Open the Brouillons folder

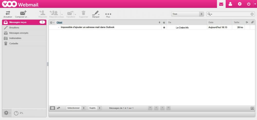14,27
